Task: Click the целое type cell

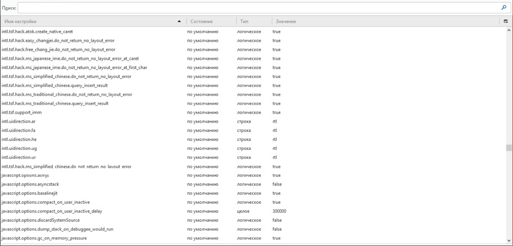Action: (243, 211)
